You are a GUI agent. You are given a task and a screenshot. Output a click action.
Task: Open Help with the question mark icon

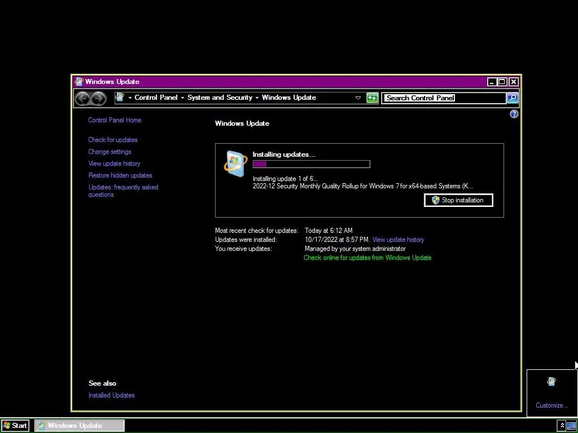tap(514, 114)
